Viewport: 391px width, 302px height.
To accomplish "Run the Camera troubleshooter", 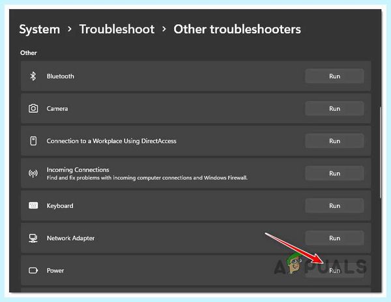I will (334, 108).
